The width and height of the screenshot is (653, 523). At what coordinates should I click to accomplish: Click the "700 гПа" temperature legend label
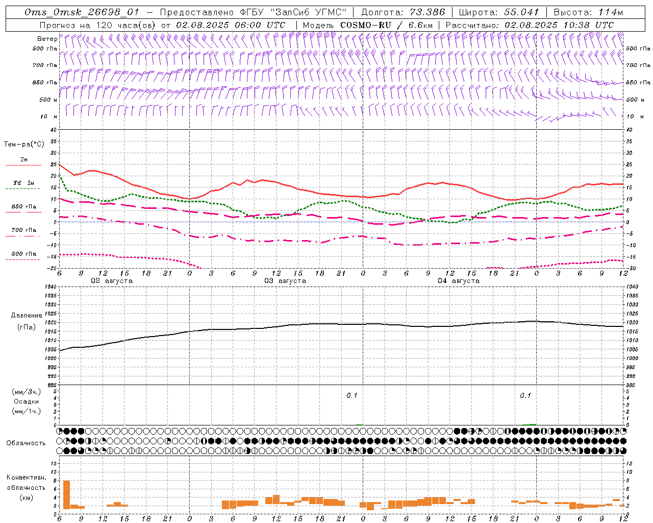tap(24, 230)
